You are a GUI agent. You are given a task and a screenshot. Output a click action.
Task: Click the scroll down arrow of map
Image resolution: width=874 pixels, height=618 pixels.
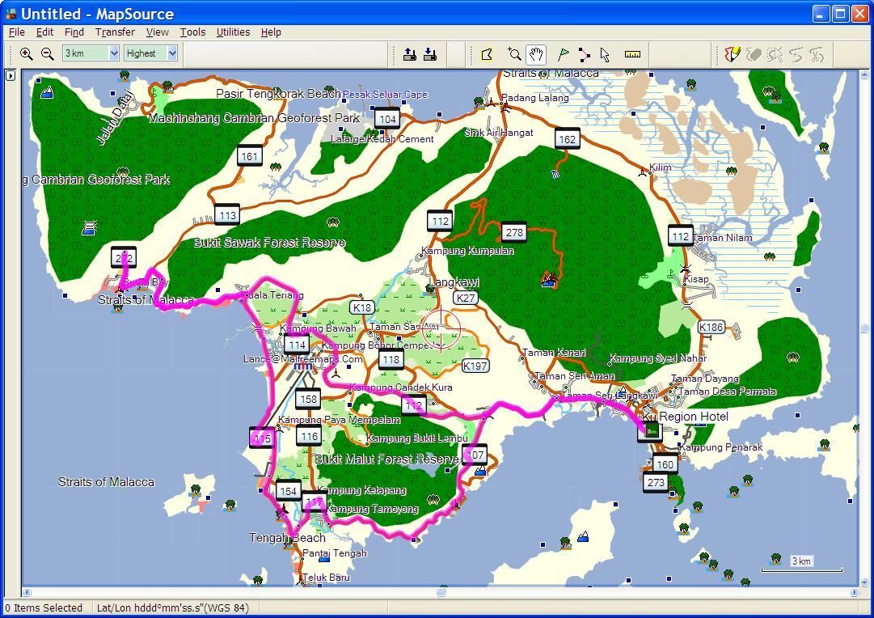(x=864, y=583)
